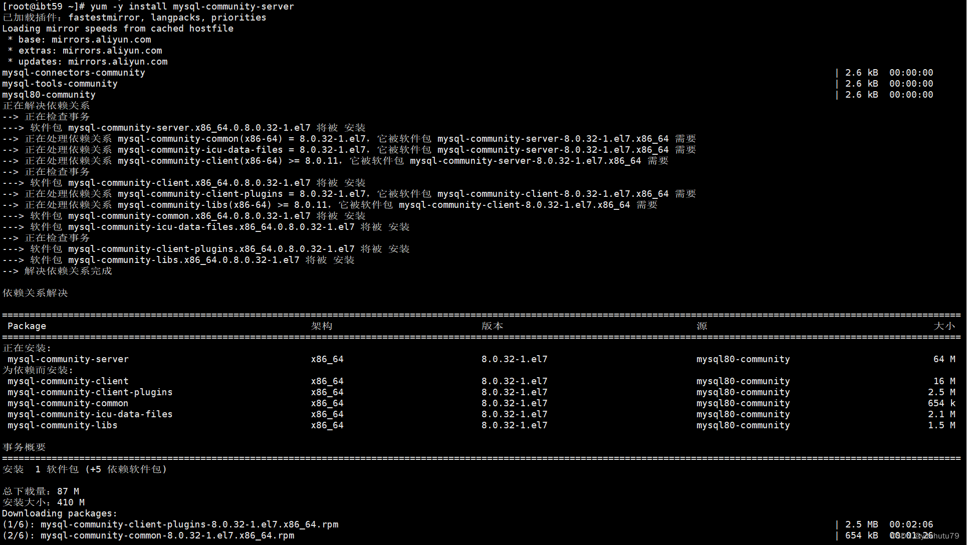Click the Package column header
The image size is (967, 545).
pos(27,326)
